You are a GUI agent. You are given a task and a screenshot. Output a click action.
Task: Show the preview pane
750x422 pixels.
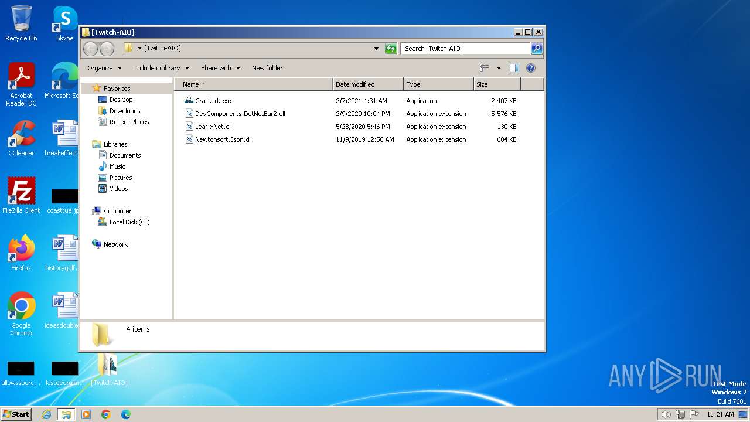(514, 68)
